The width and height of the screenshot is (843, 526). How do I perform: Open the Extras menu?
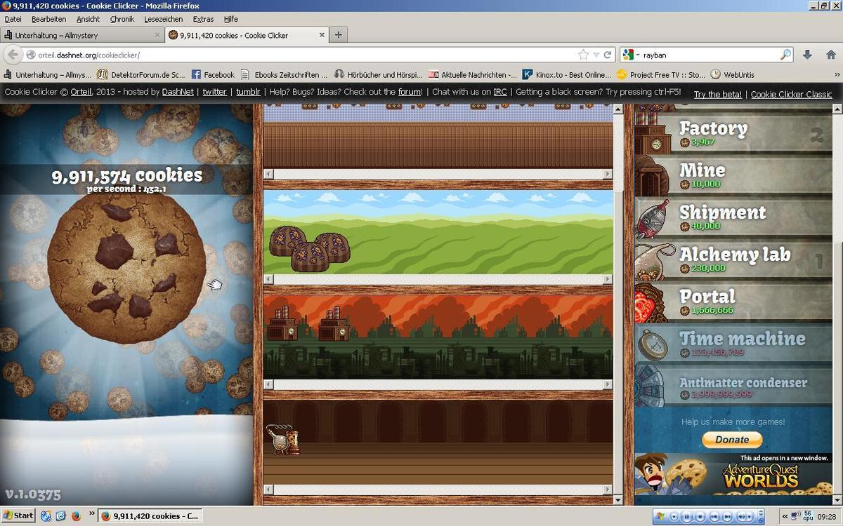[203, 19]
